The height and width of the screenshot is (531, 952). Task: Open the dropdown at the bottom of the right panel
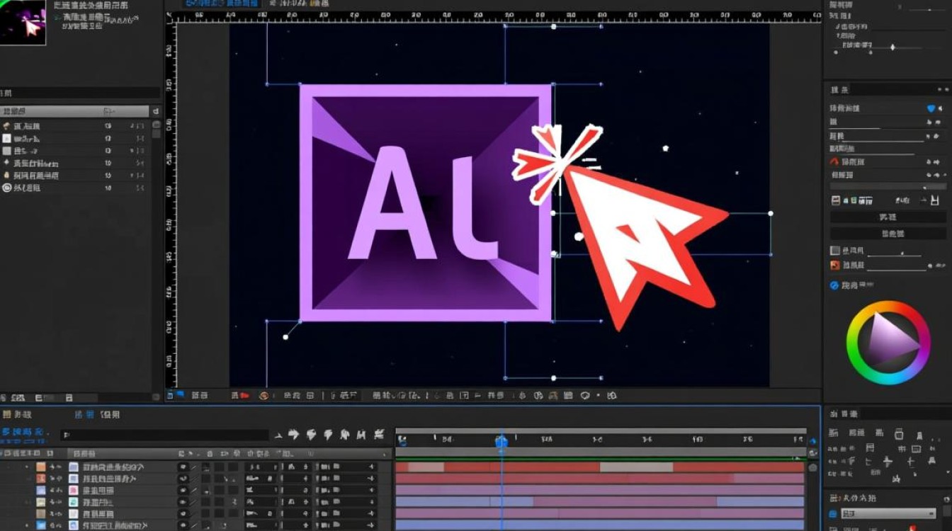tap(890, 513)
